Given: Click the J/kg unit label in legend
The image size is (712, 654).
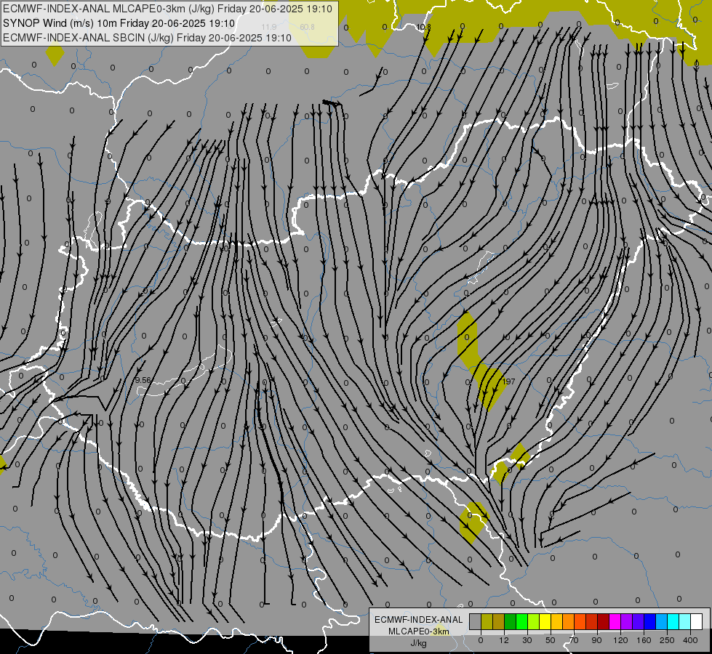Looking at the screenshot, I should pos(419,643).
